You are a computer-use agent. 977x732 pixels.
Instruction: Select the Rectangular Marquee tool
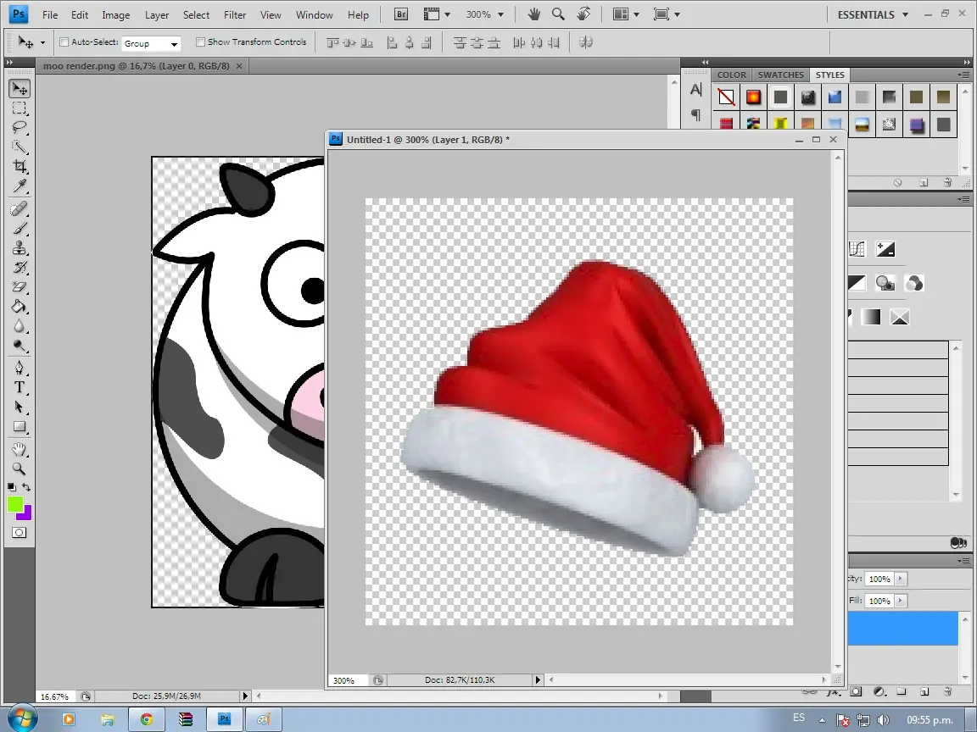[20, 108]
